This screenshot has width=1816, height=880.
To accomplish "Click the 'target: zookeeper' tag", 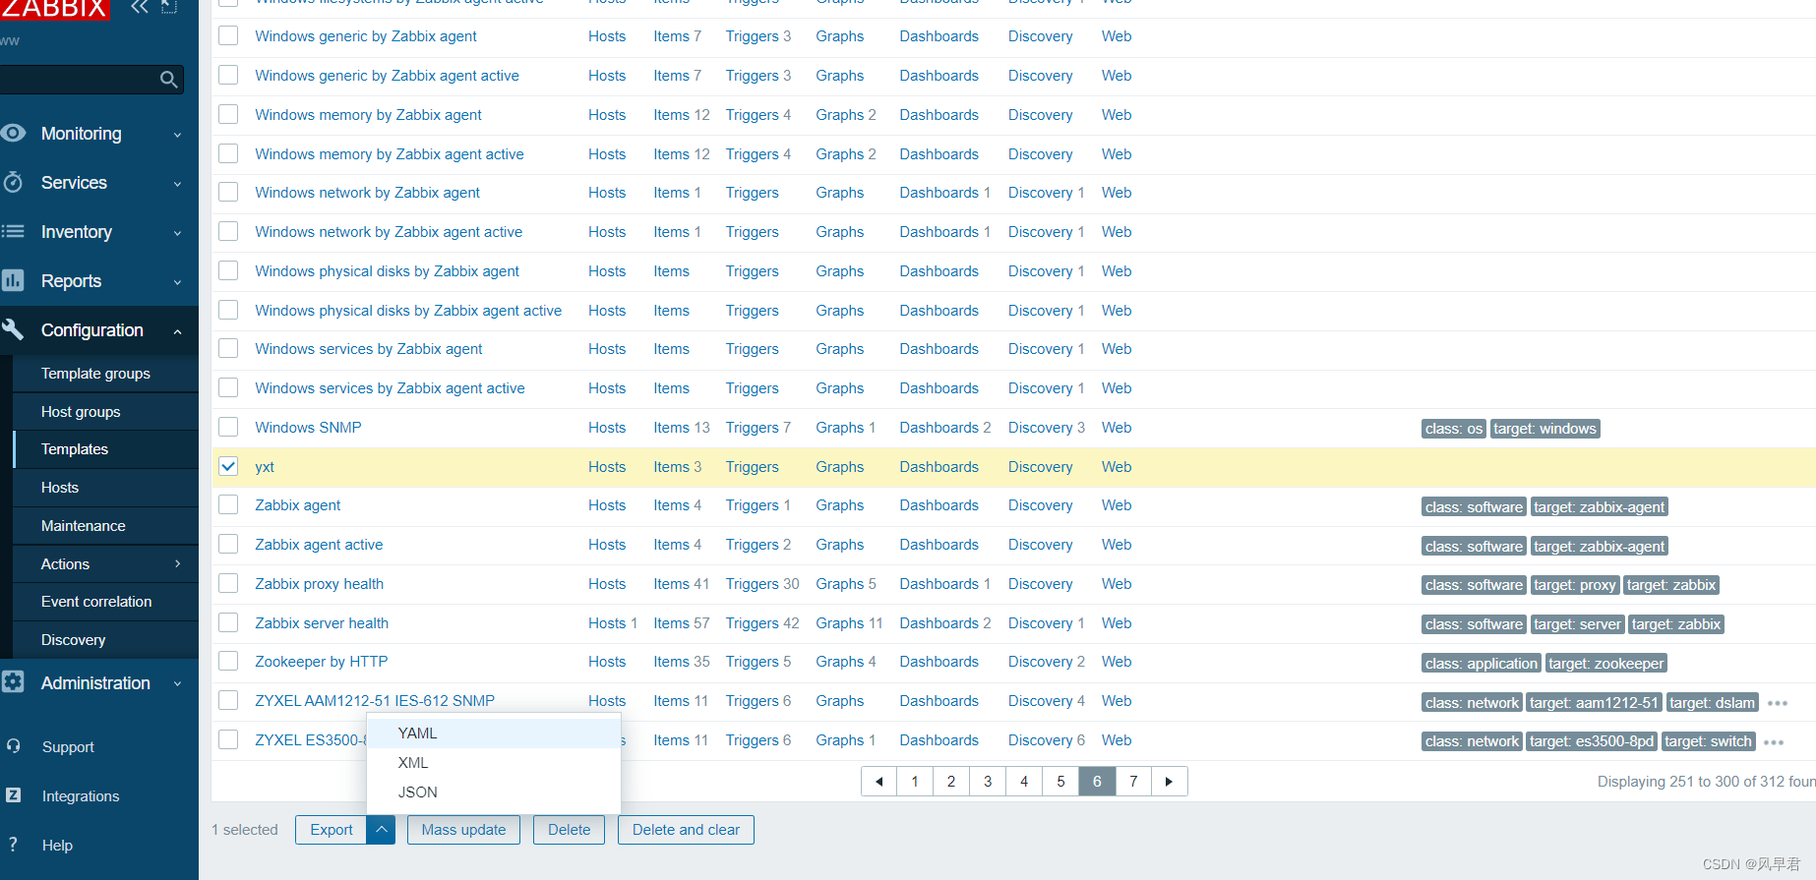I will pos(1605,664).
